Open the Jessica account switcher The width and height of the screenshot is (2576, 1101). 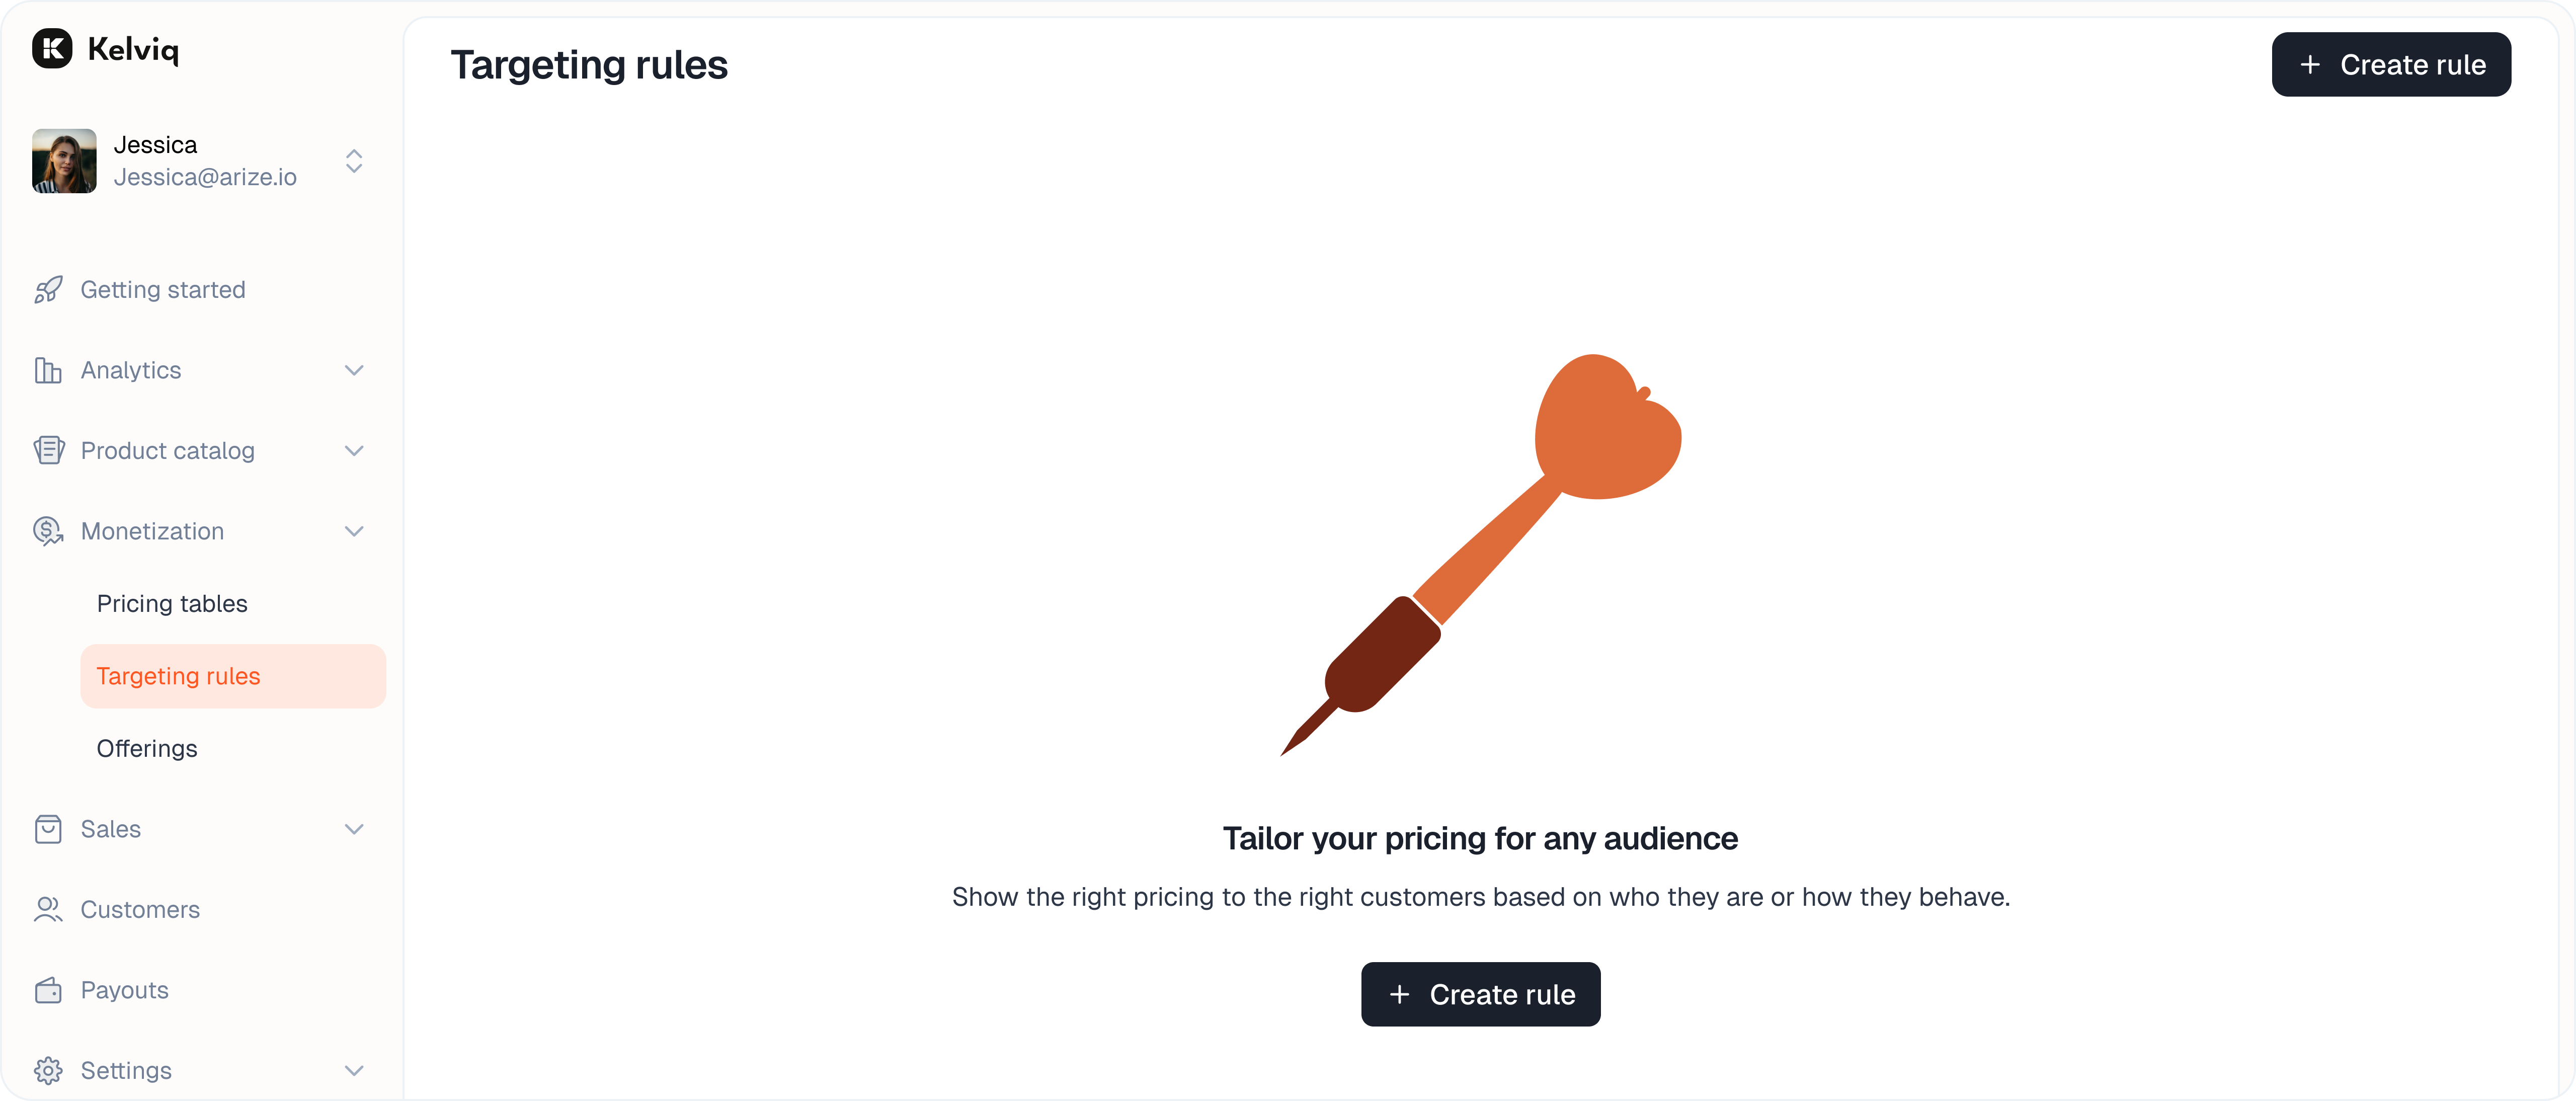click(354, 161)
